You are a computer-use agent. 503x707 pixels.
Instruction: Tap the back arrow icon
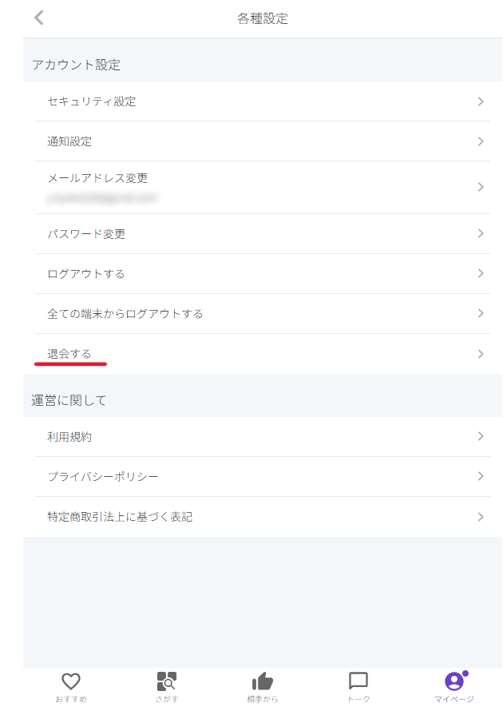click(39, 18)
